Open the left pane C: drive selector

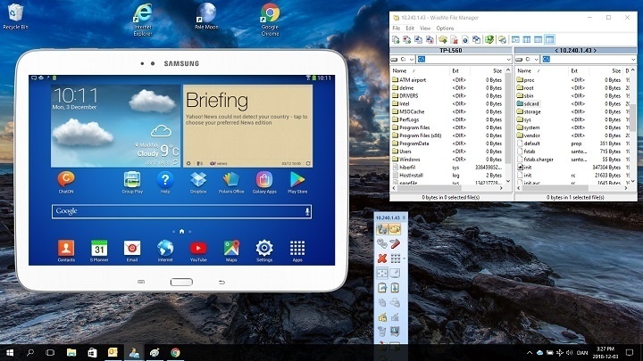(402, 60)
